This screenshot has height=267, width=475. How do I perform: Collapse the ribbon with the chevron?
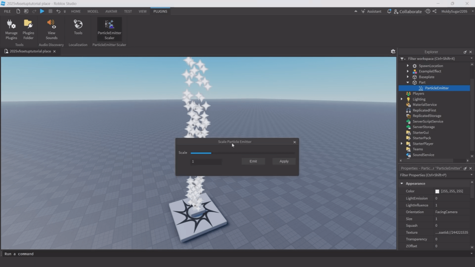tap(356, 11)
